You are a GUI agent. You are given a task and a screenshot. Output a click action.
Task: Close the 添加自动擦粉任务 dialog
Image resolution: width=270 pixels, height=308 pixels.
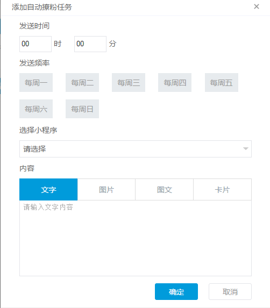(x=256, y=6)
